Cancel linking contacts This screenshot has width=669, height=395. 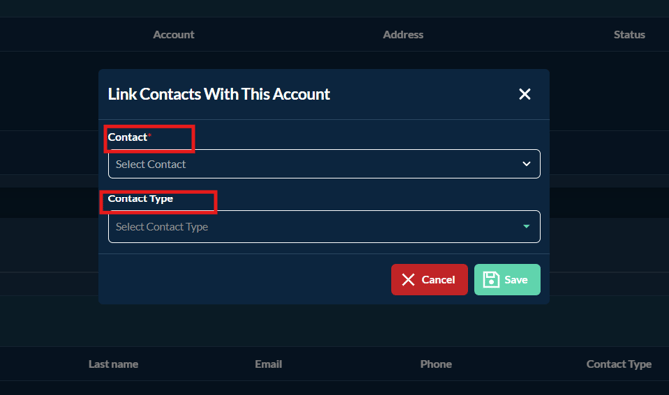coord(429,280)
